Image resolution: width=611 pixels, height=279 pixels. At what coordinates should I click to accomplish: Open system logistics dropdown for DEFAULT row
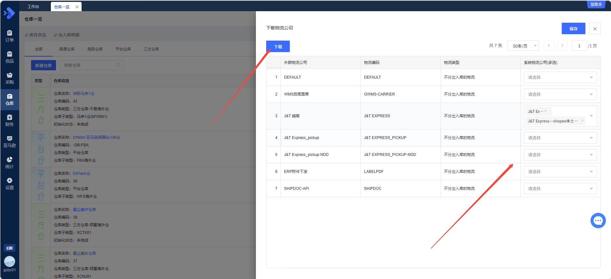point(560,77)
